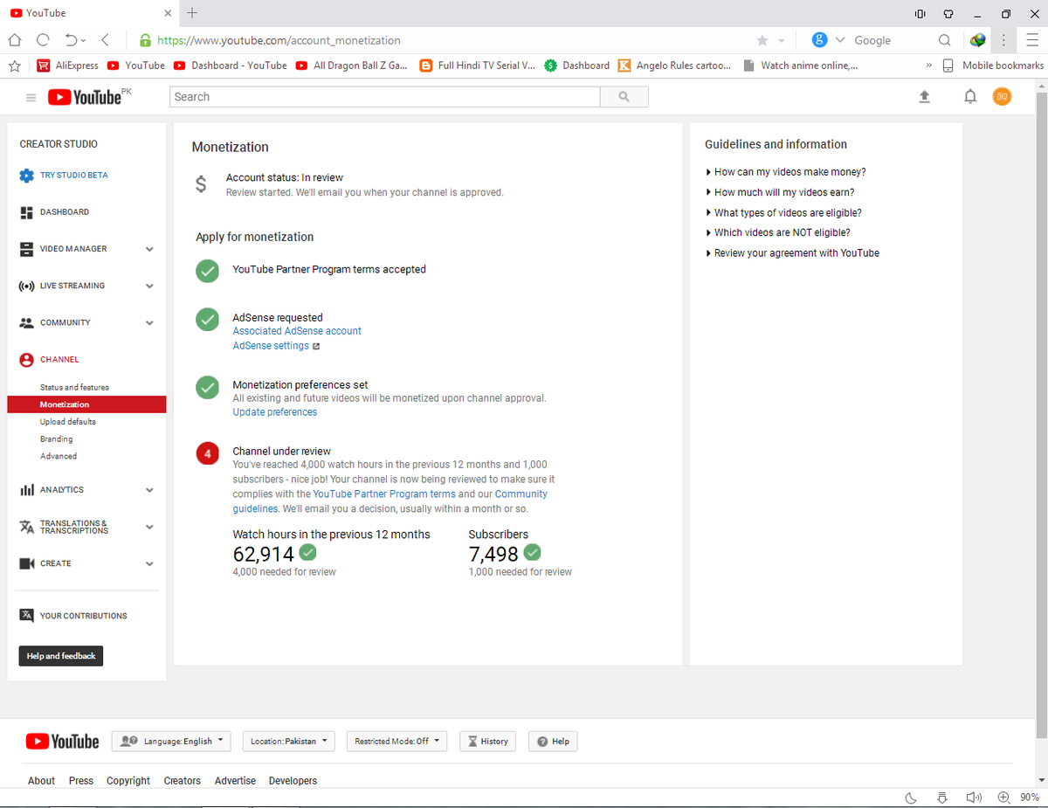The image size is (1048, 808).
Task: Click the browser back arrow
Action: (x=105, y=40)
